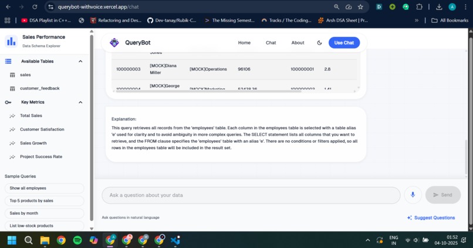Click the Available Tables list icon
The height and width of the screenshot is (248, 473).
pos(8,61)
